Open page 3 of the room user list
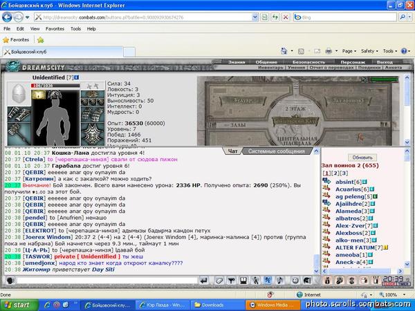This screenshot has height=311, width=415. click(x=344, y=173)
